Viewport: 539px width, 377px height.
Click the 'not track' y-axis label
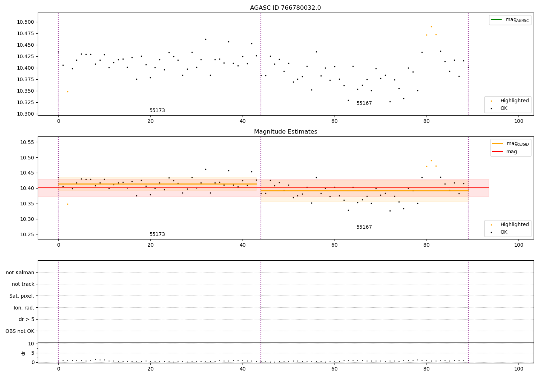point(23,284)
